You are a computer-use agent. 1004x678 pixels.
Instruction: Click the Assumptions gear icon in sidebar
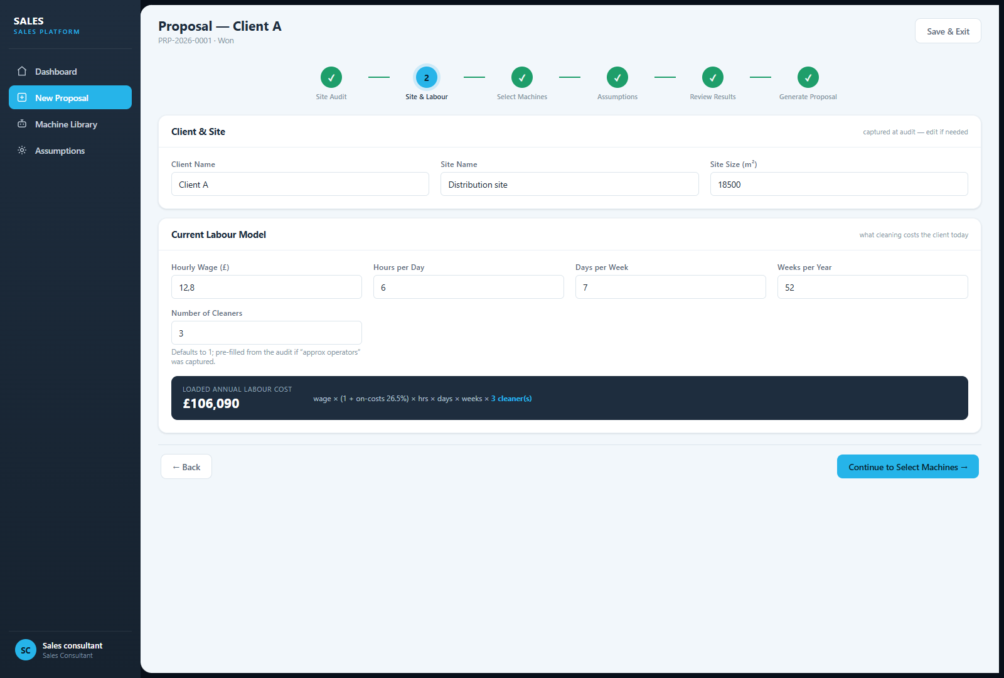[22, 151]
